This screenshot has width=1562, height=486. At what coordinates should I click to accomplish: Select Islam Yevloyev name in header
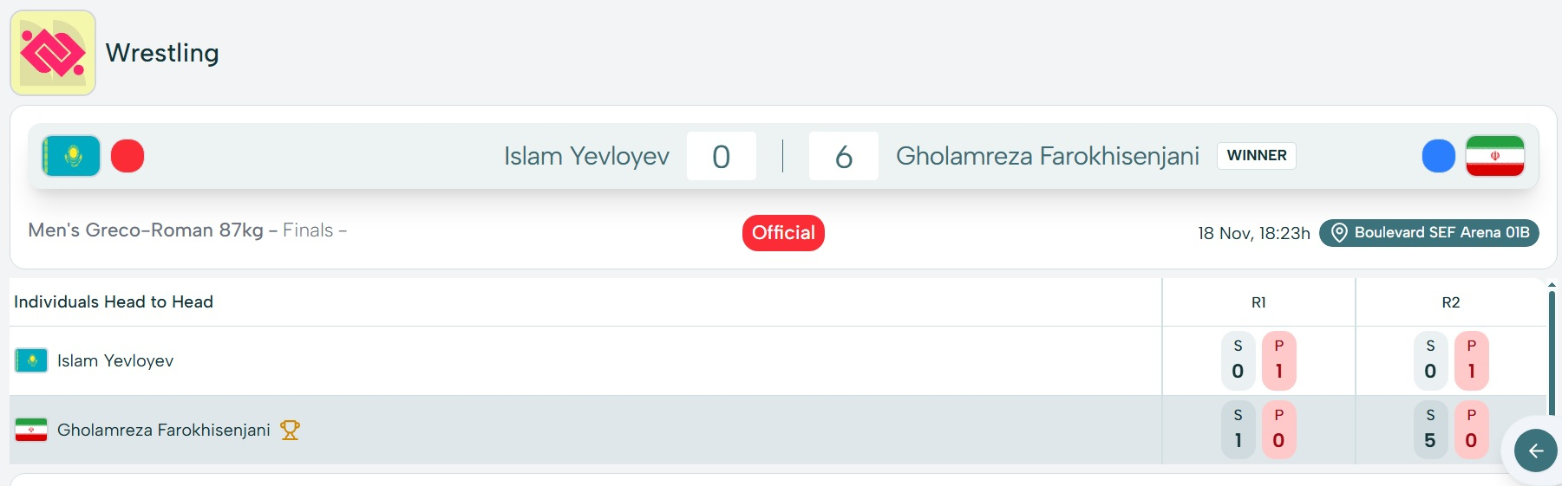[586, 156]
